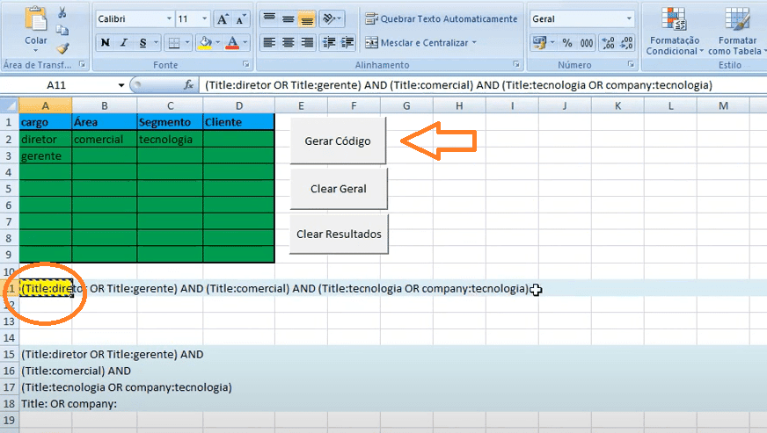Click the Increase Font Size icon
This screenshot has width=767, height=433.
pos(222,18)
